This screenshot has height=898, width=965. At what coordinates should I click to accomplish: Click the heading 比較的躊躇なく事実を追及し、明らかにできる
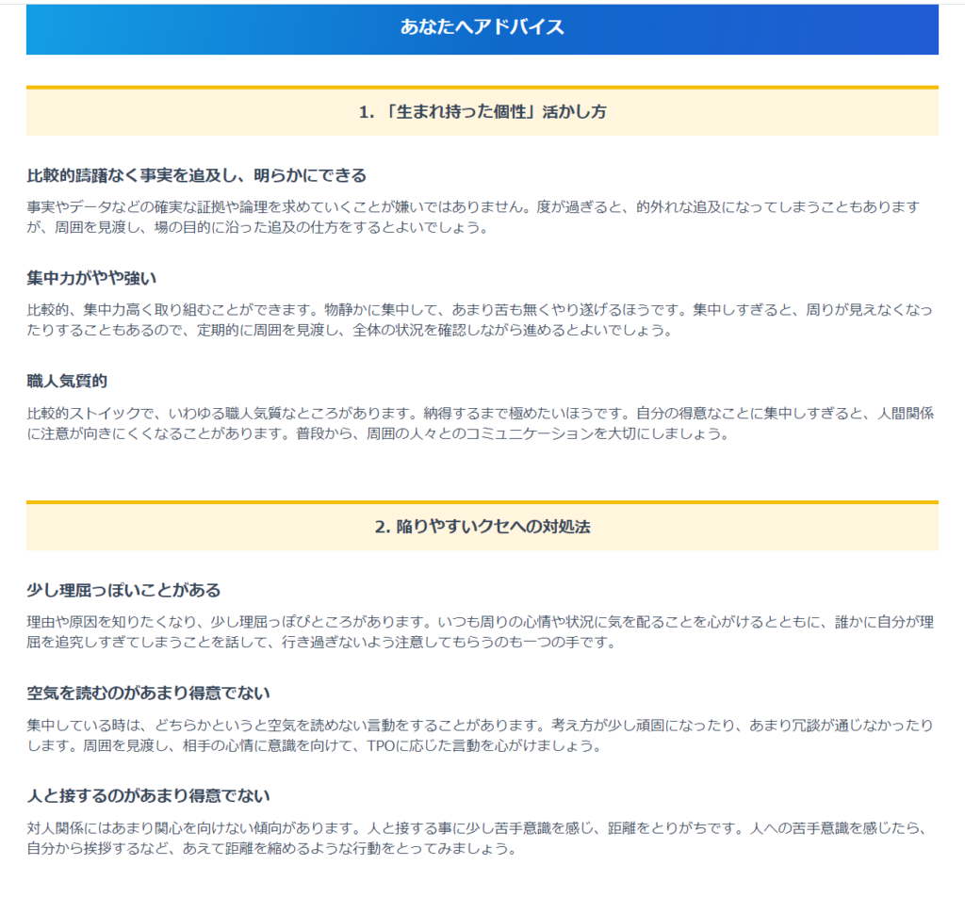(x=196, y=175)
